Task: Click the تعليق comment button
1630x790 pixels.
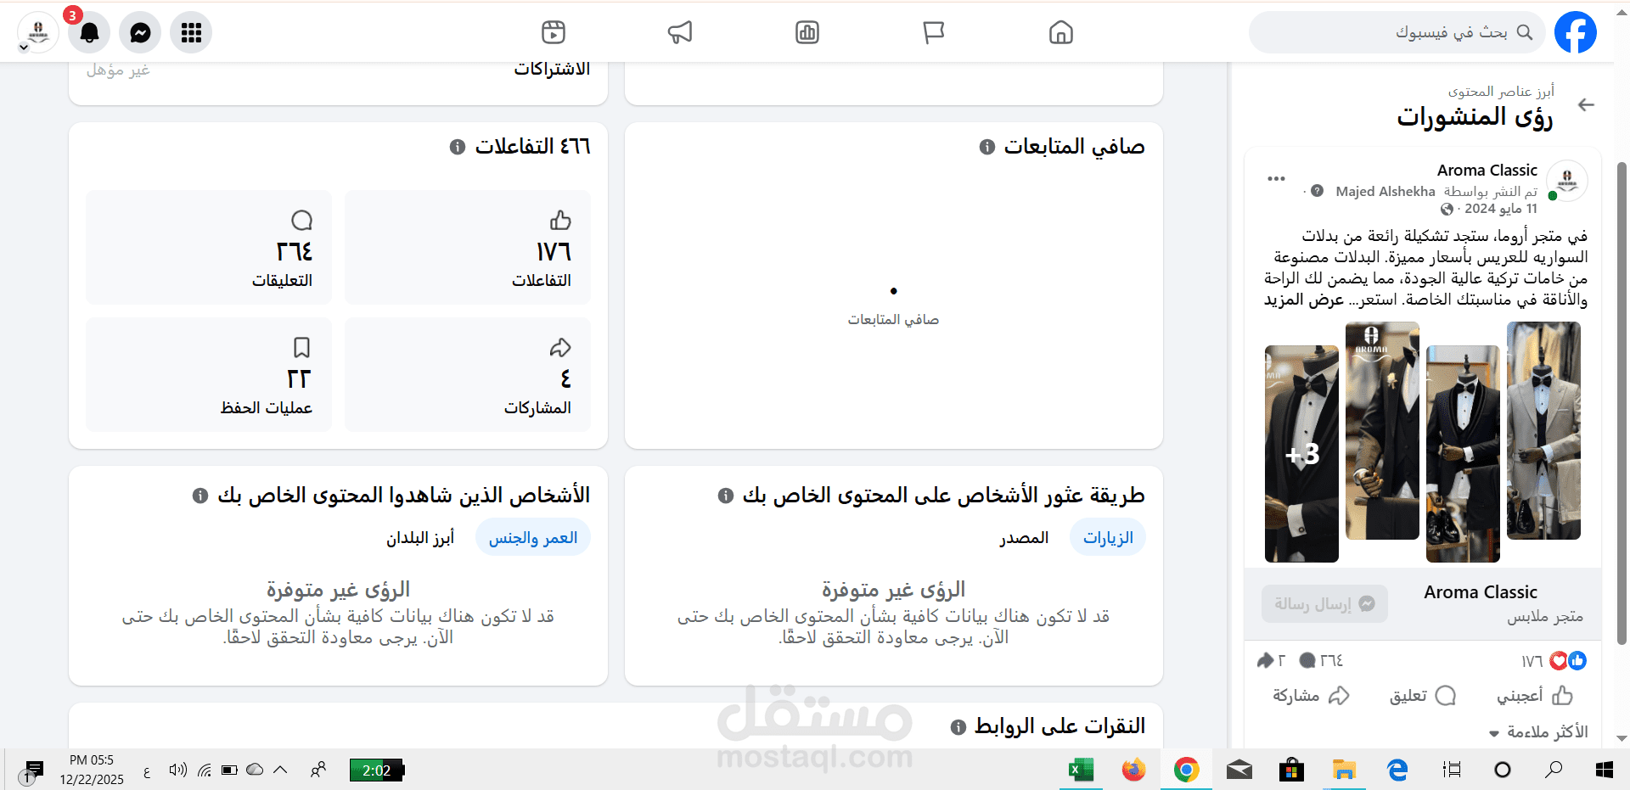Action: click(x=1422, y=696)
